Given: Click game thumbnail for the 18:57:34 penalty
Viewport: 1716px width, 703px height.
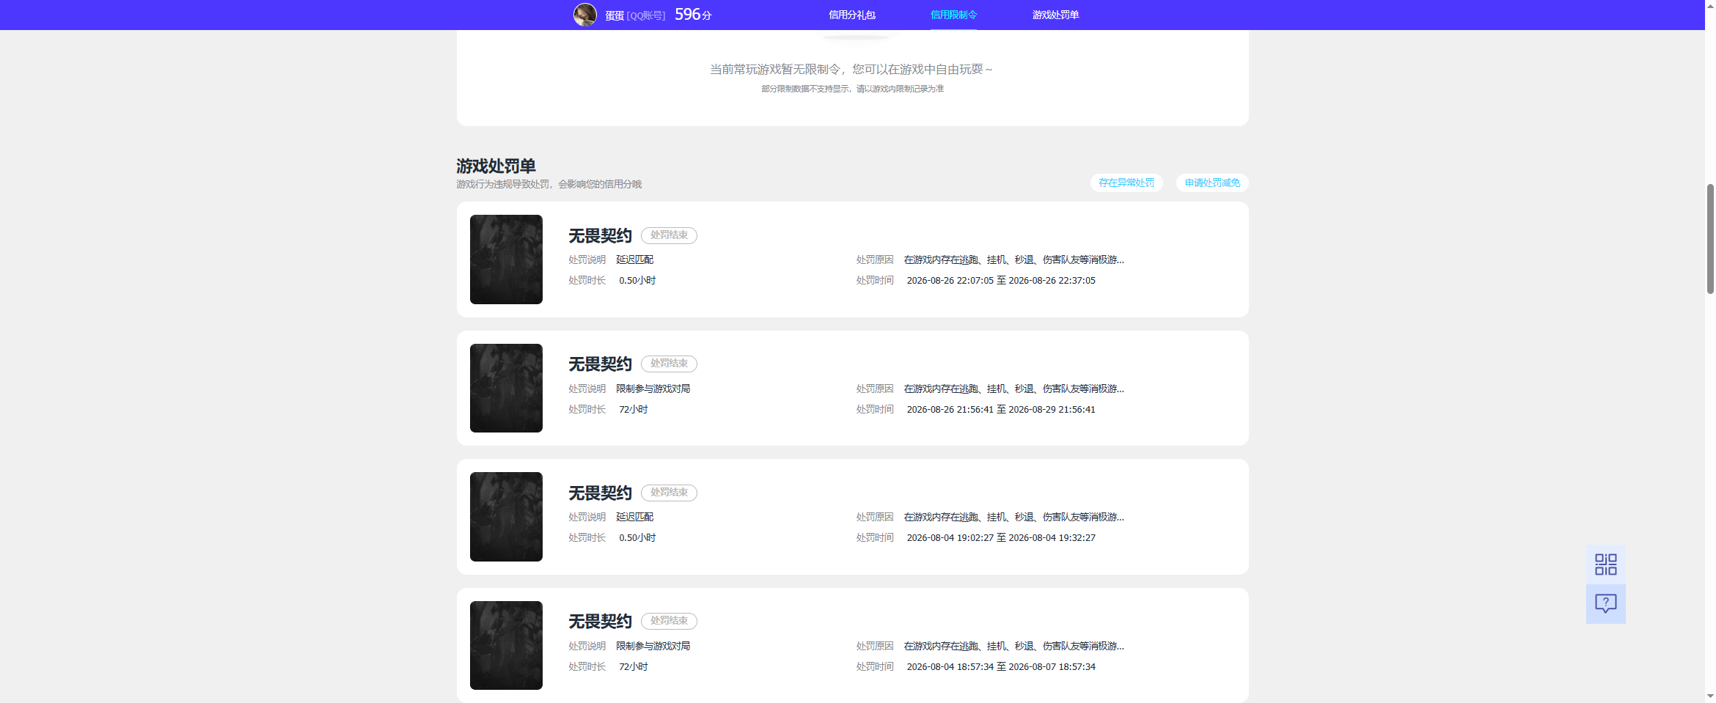Looking at the screenshot, I should tap(506, 645).
